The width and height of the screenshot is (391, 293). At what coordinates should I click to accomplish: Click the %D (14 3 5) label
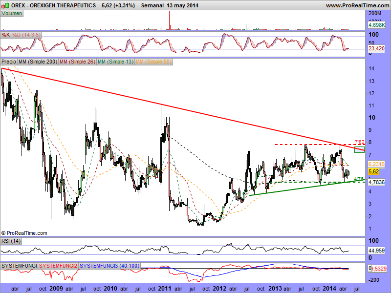26,35
